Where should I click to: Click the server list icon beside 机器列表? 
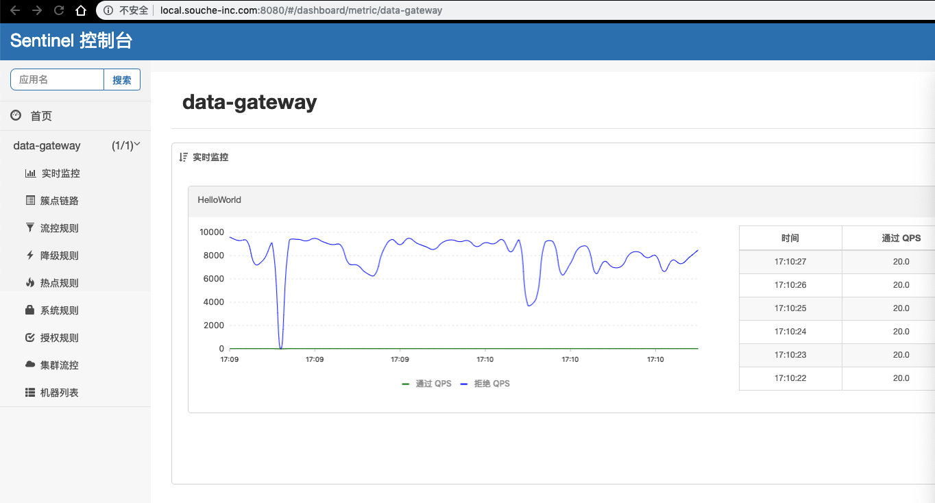pos(29,393)
